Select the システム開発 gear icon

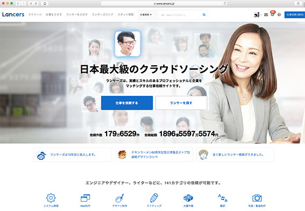point(51,198)
